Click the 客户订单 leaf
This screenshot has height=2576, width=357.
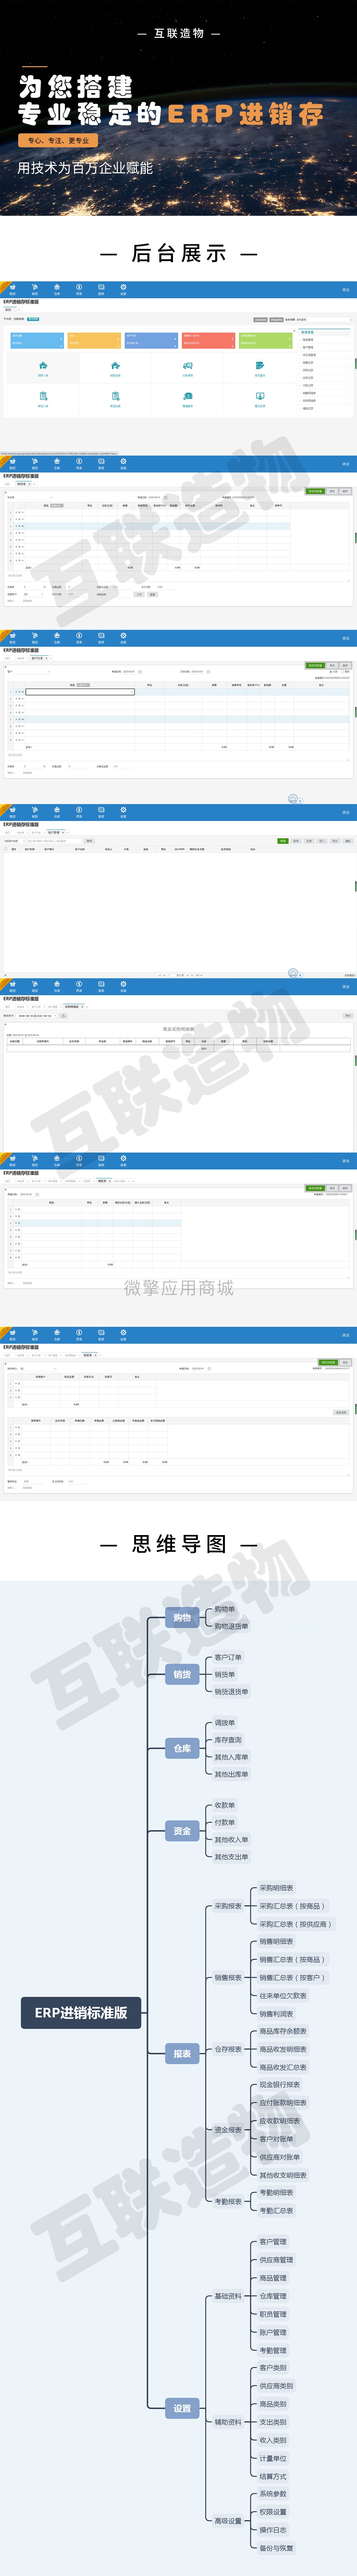click(228, 1657)
